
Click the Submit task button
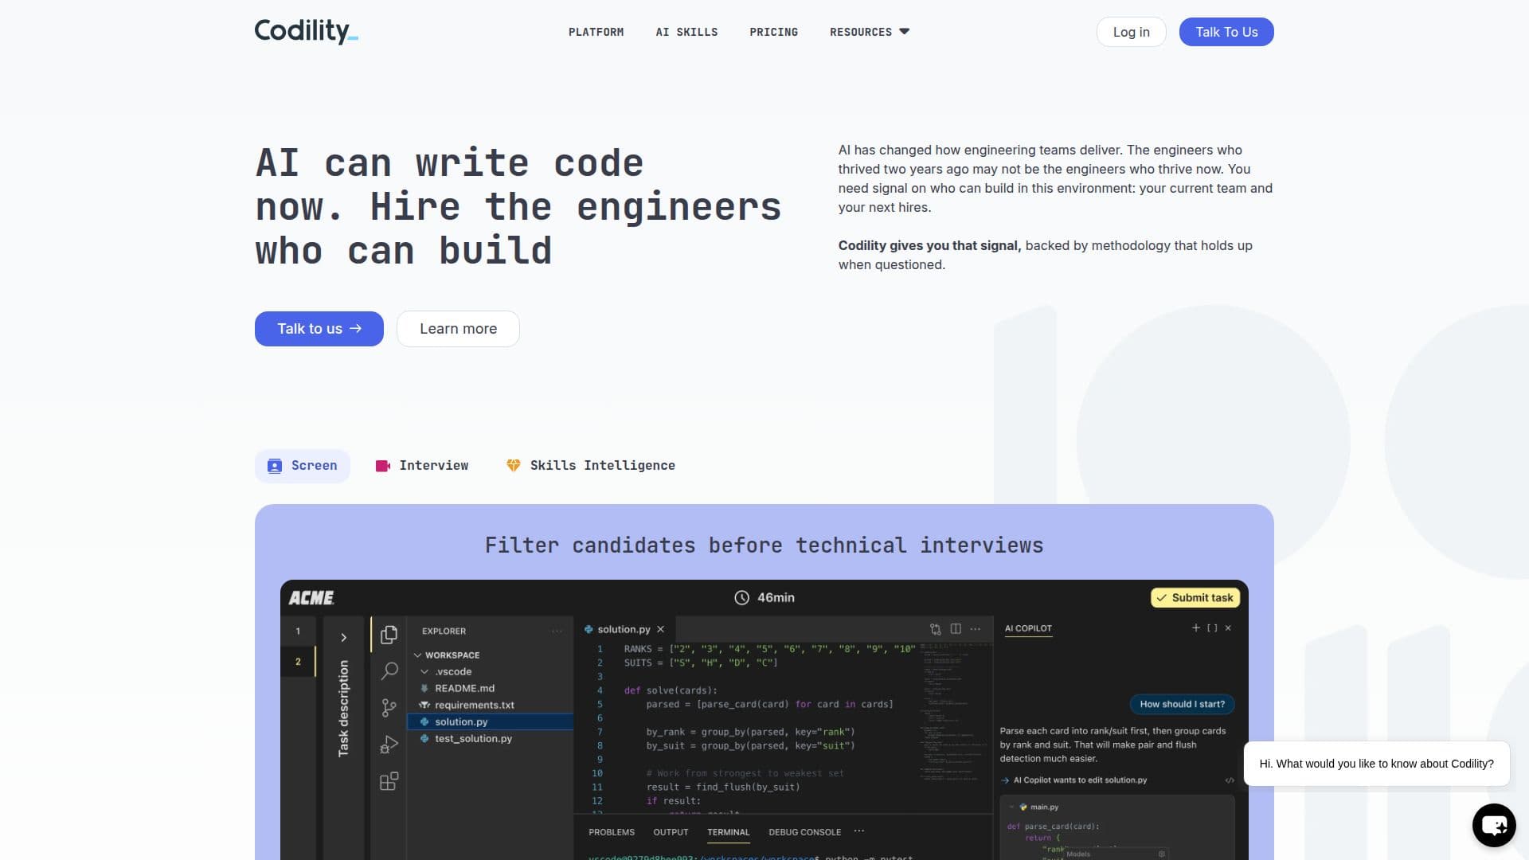pyautogui.click(x=1195, y=598)
